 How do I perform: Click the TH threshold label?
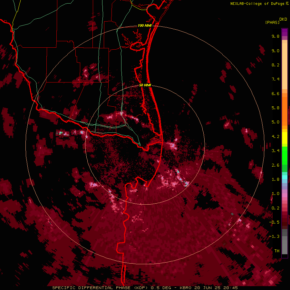[x=277, y=251]
